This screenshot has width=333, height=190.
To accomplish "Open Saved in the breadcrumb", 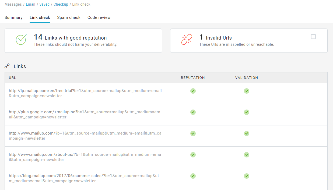I will (44, 4).
